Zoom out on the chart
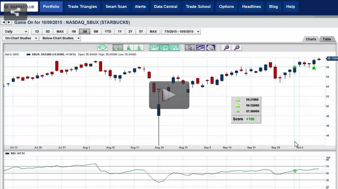Screen dimensions: 338x189 [x=237, y=48]
